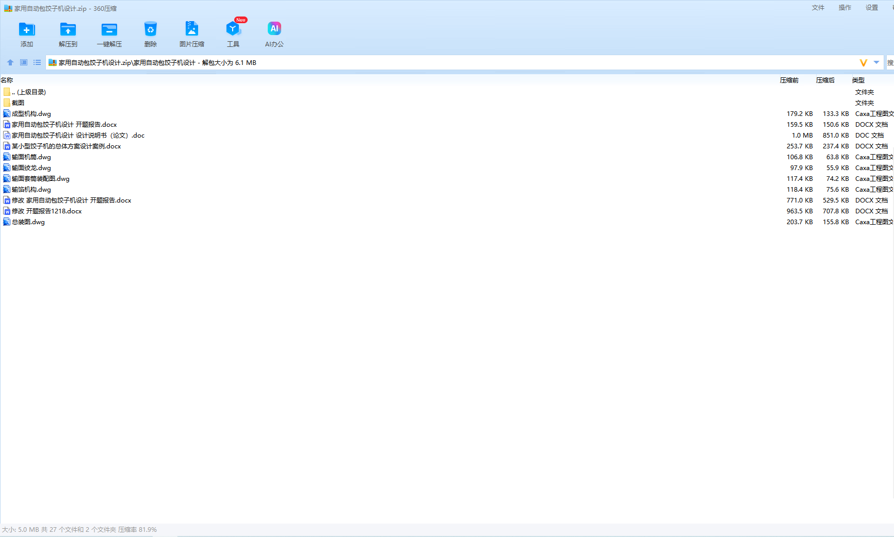Click the 179.2 KB size of 成型机构.dwg
894x537 pixels.
pos(800,114)
